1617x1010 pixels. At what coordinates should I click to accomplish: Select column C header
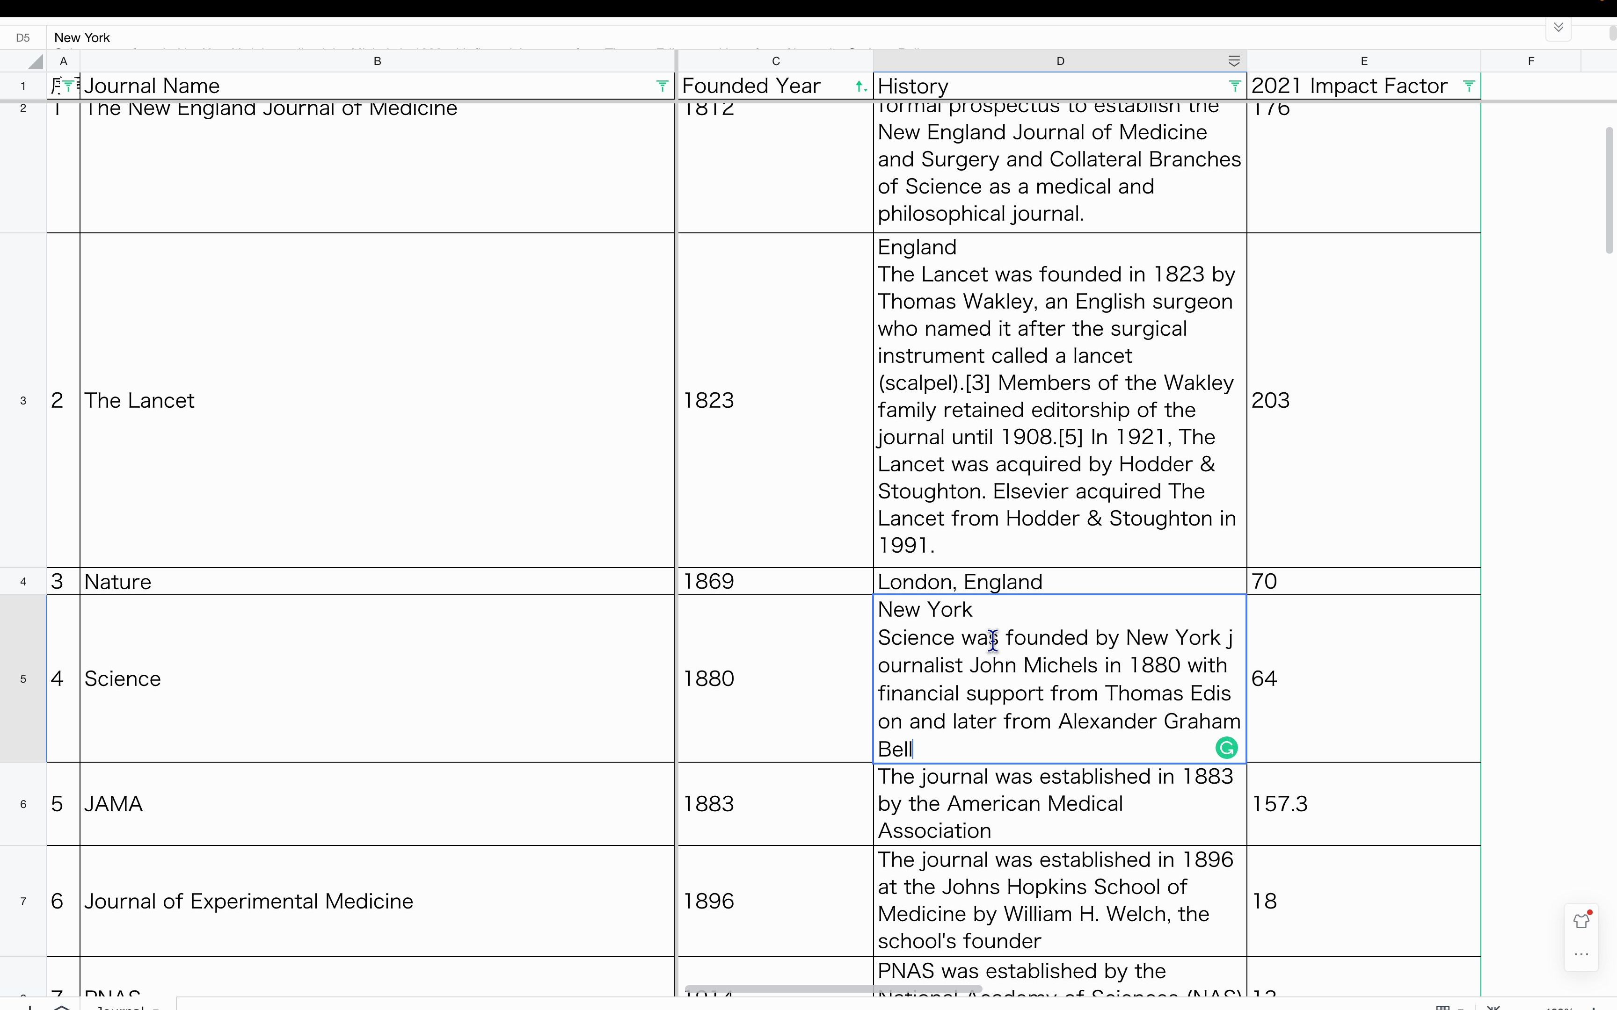(776, 61)
